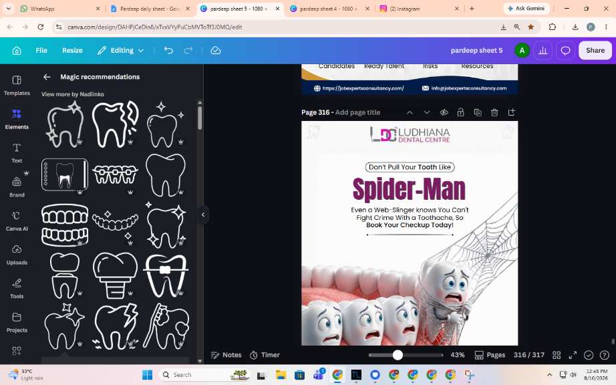Toggle hide page eye icon
The height and width of the screenshot is (385, 616).
(x=444, y=112)
